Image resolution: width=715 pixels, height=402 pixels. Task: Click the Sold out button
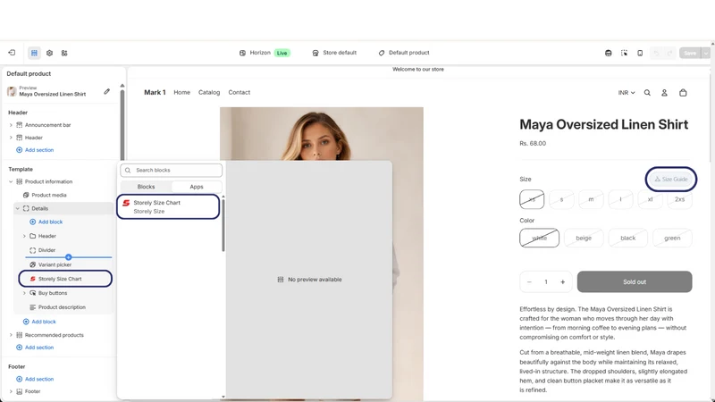[x=635, y=281]
